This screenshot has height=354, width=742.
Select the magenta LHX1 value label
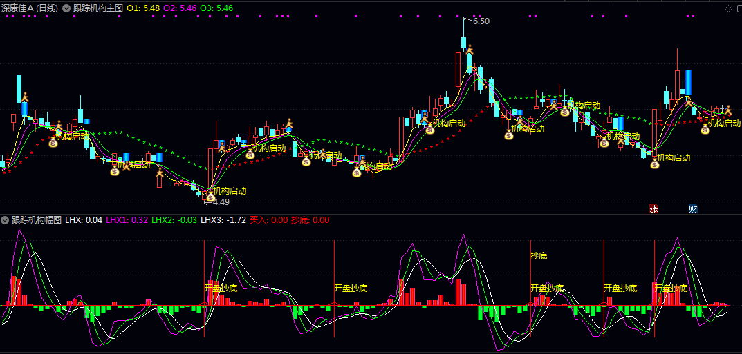tap(127, 220)
